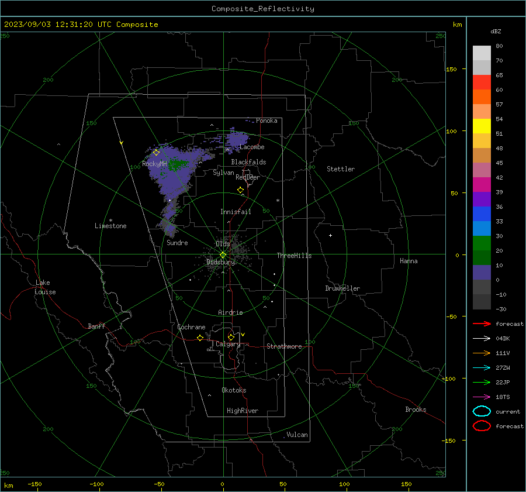
Task: Click the green reflectivity core near RockyMH
Action: pyautogui.click(x=178, y=164)
